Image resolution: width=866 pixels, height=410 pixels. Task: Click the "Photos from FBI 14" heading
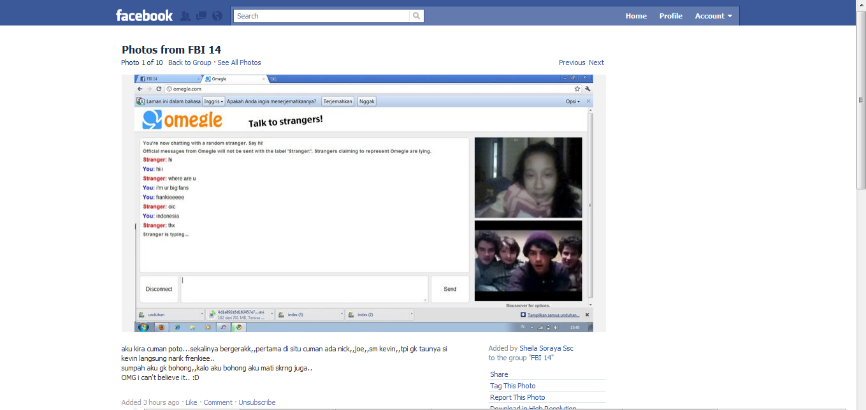point(171,50)
